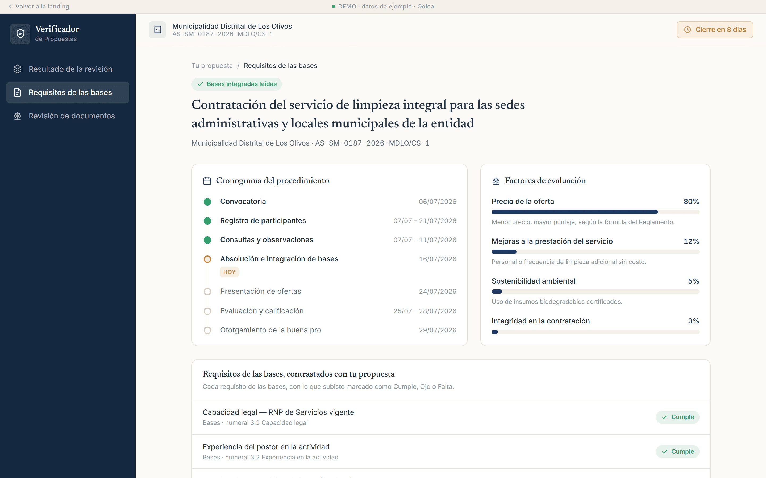Screen dimensions: 766x478
Task: Click the header code AS-SM-0187-2026-MDLO/CS-1
Action: tap(223, 34)
